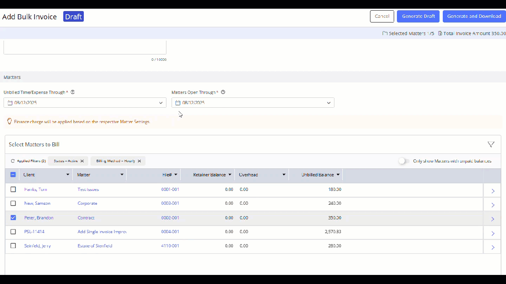The height and width of the screenshot is (284, 506).
Task: Click the Draft status badge
Action: (74, 17)
